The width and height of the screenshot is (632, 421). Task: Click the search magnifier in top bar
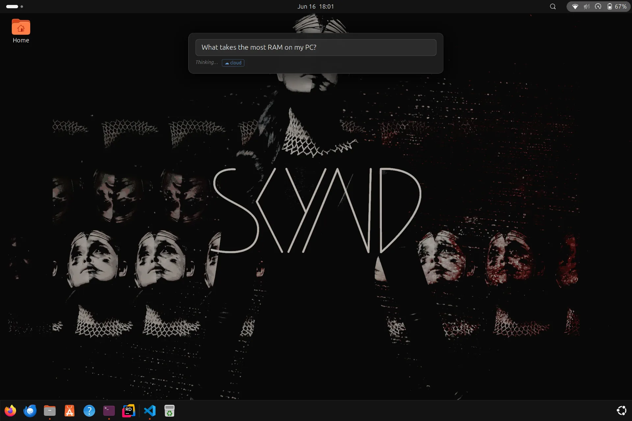click(x=553, y=7)
